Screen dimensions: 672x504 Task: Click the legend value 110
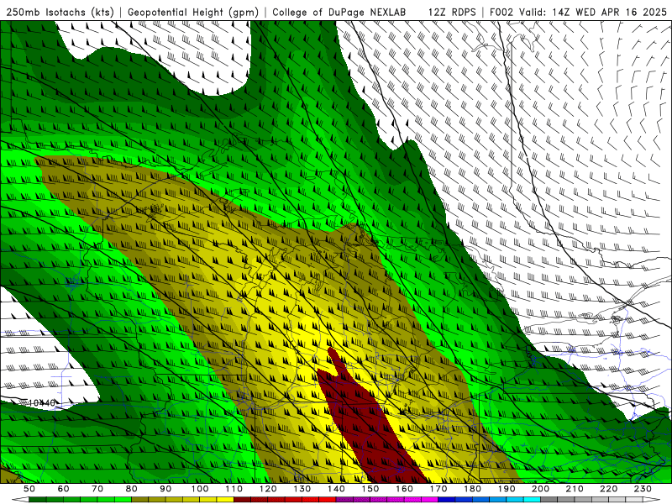coord(234,489)
